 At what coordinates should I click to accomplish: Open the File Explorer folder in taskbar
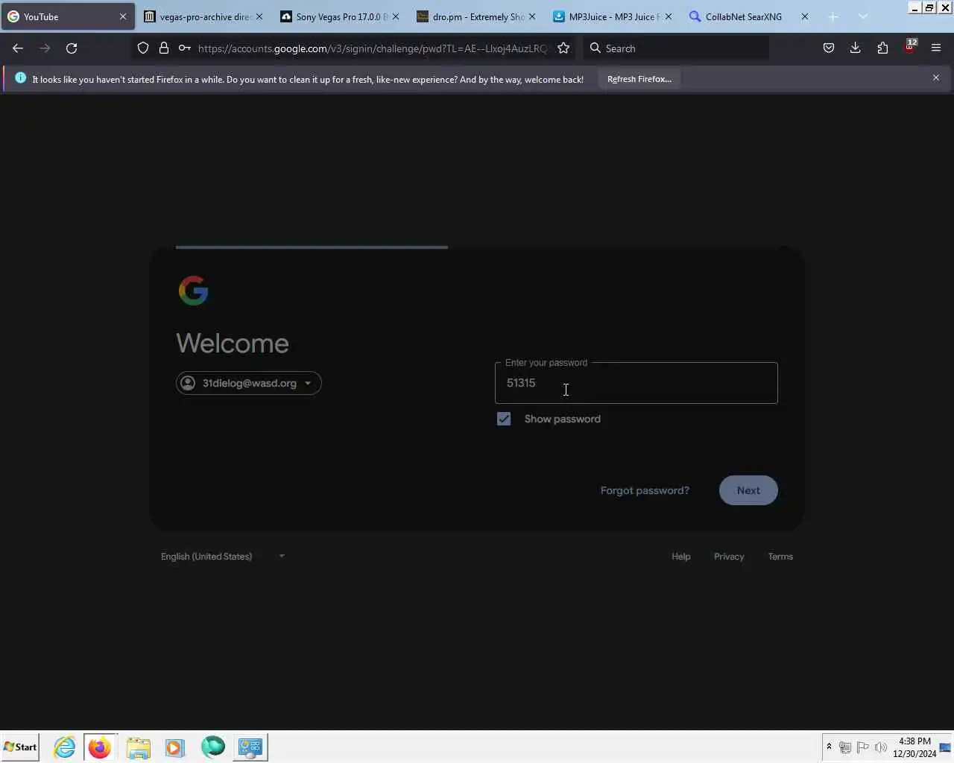pyautogui.click(x=138, y=747)
